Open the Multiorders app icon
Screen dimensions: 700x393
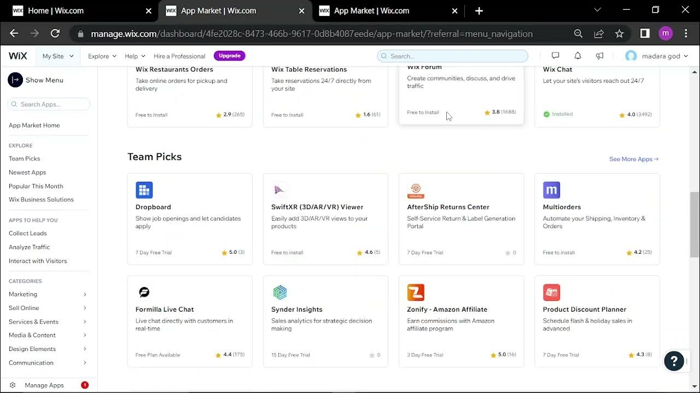point(551,190)
